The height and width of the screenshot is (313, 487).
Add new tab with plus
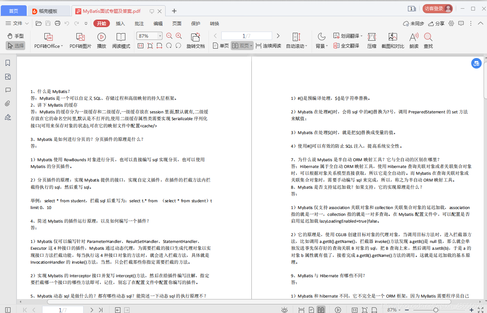pos(174,11)
